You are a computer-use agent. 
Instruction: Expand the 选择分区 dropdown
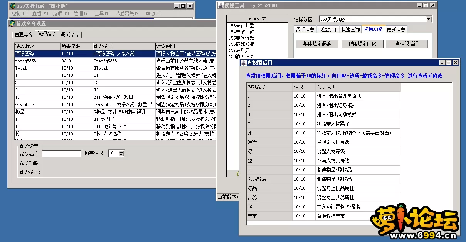coord(429,19)
